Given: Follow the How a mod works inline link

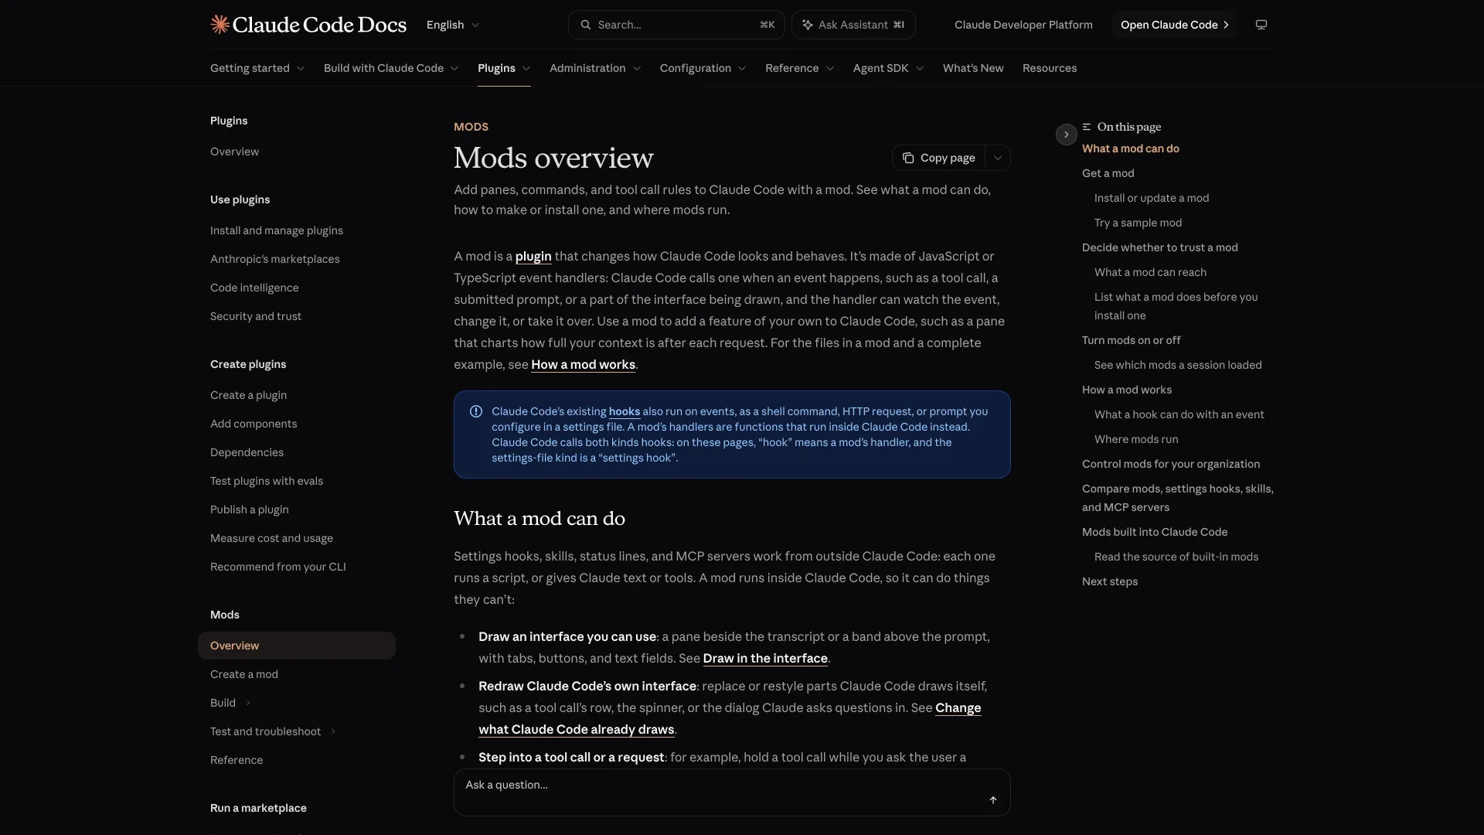Looking at the screenshot, I should click(x=583, y=364).
